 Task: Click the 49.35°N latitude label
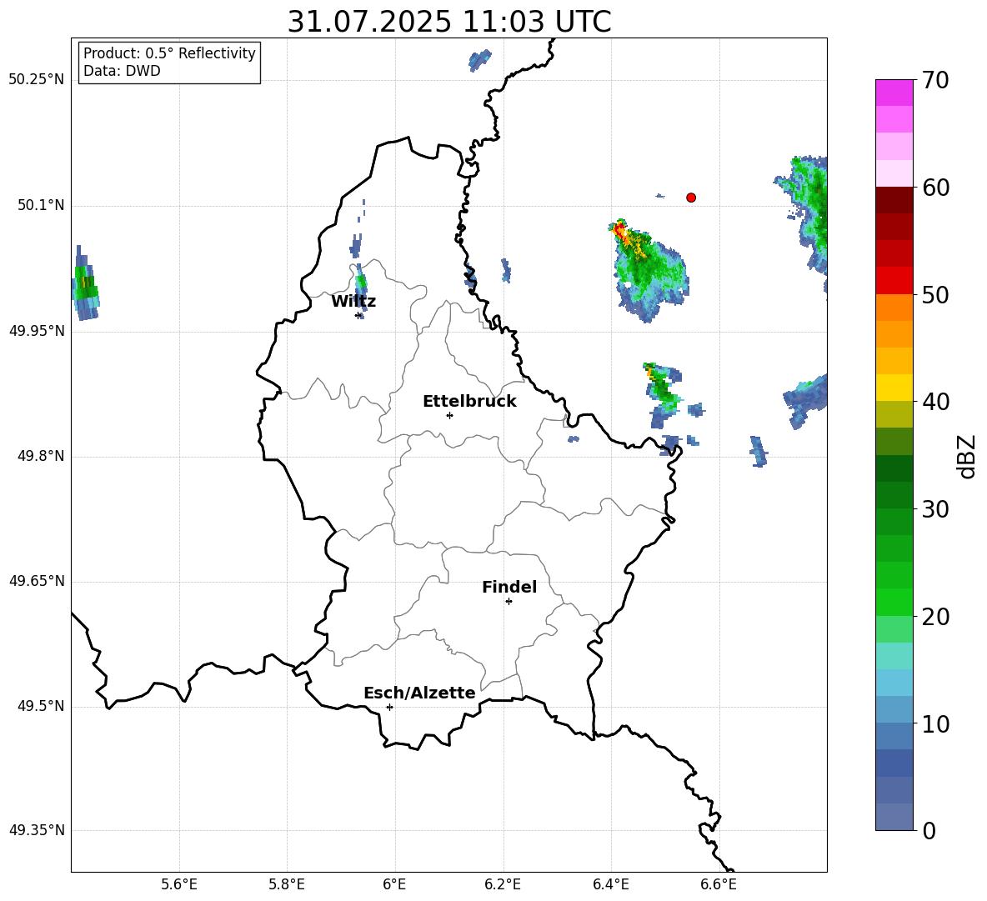(x=37, y=830)
